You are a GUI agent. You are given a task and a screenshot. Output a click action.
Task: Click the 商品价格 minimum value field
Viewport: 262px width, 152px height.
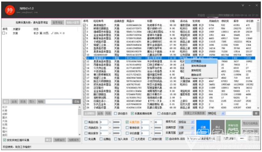coord(104,122)
